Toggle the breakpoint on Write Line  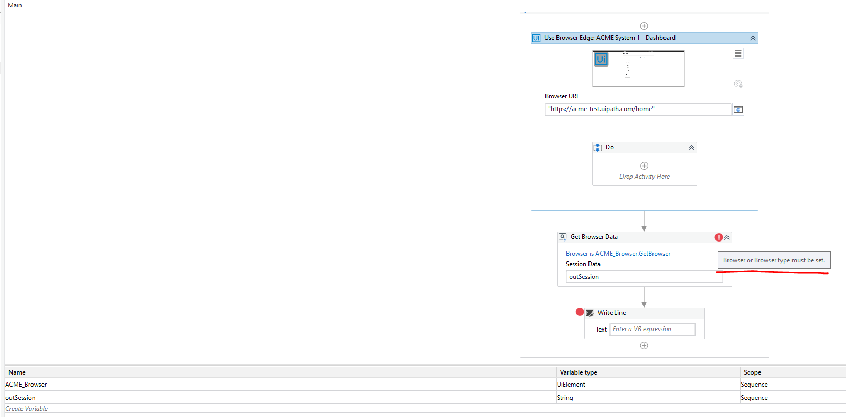(x=580, y=312)
